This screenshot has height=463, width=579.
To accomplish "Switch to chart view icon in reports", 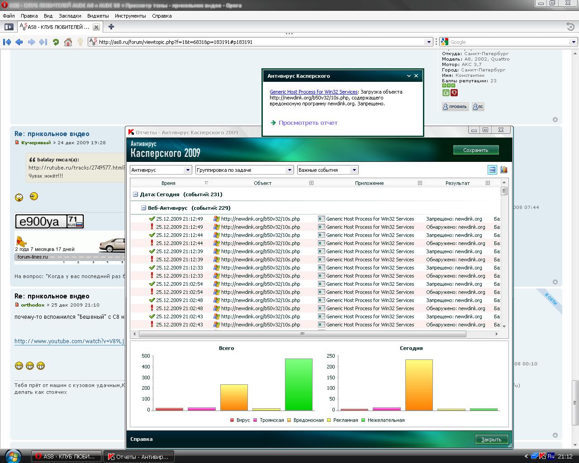I will (x=503, y=170).
